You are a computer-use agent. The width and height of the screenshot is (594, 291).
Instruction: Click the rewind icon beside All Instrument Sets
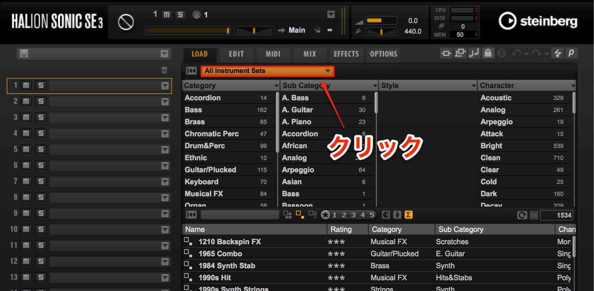191,71
